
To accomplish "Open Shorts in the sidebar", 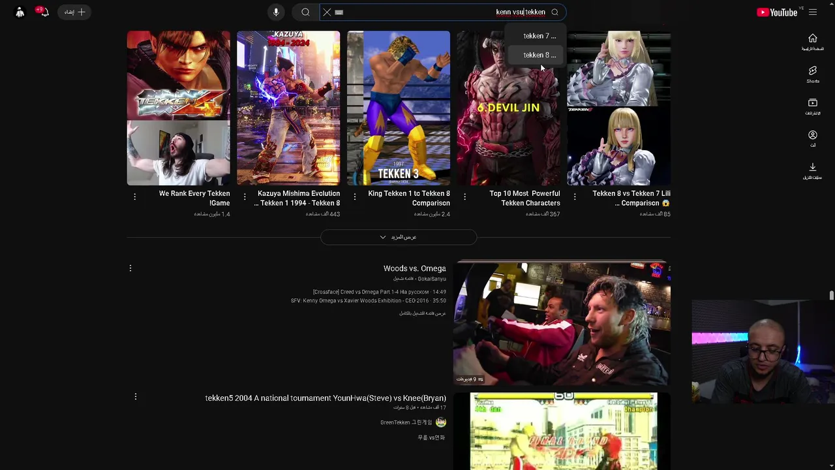I will [x=813, y=74].
